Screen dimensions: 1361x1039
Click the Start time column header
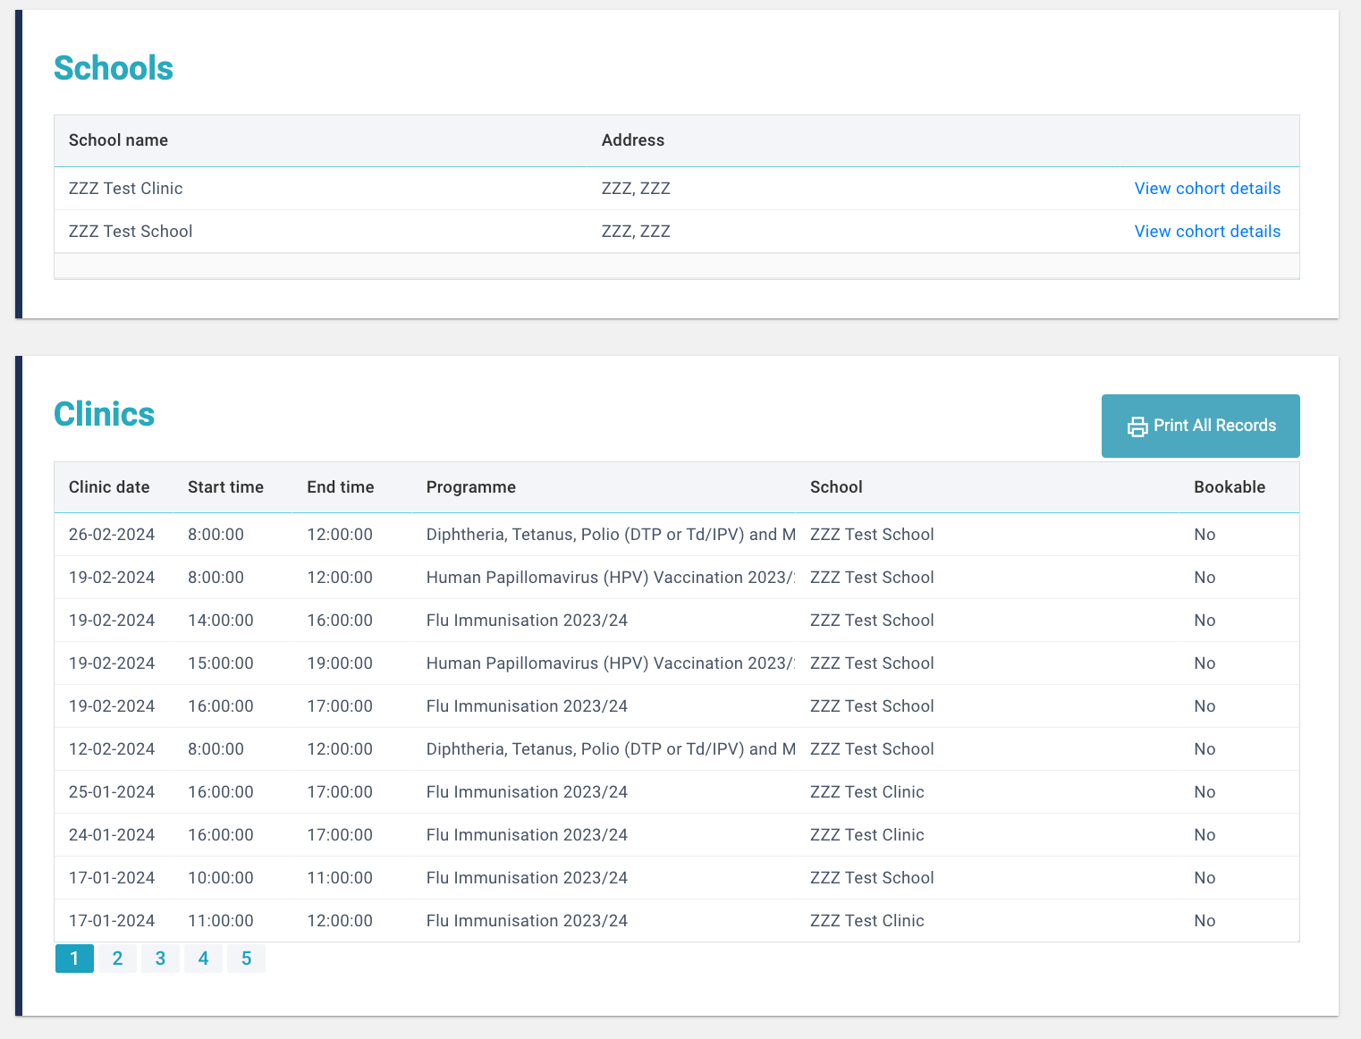(x=225, y=487)
